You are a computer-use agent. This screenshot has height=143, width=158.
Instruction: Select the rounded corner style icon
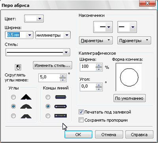coord(26,106)
